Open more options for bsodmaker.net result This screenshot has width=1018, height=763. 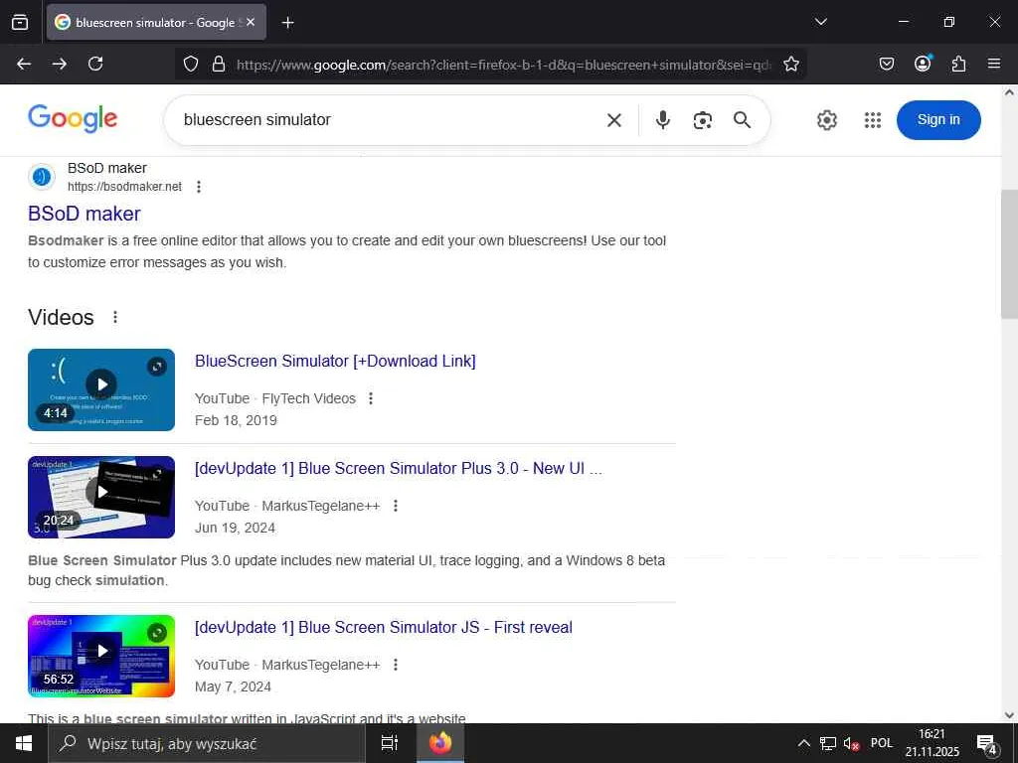[x=199, y=187]
